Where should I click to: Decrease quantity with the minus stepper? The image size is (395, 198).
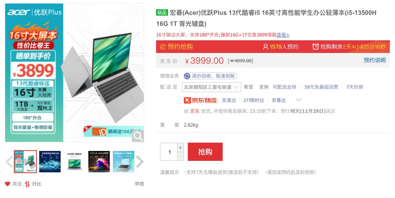coord(180,156)
